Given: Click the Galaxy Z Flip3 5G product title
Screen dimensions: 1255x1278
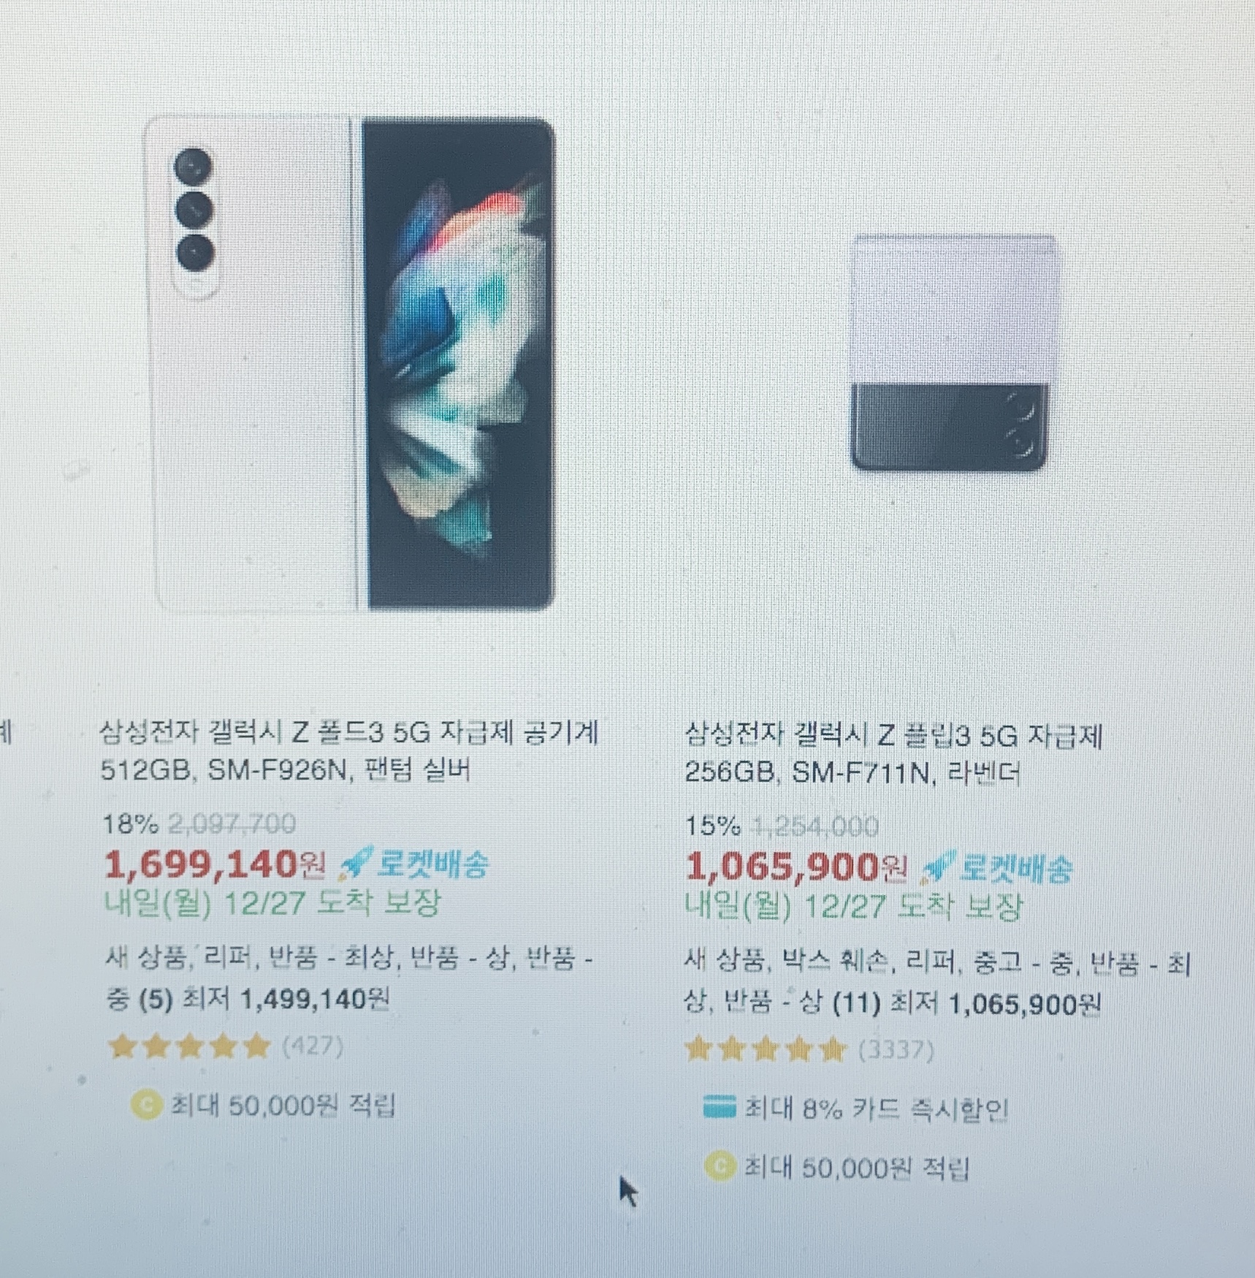Looking at the screenshot, I should (893, 753).
